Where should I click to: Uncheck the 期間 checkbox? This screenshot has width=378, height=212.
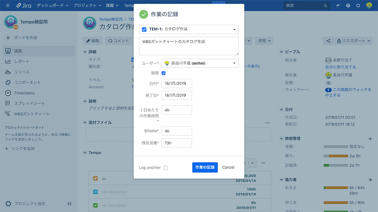click(x=163, y=73)
